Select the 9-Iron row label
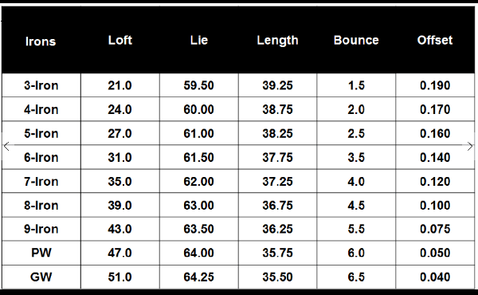Screen dimensions: 478x295 coord(41,229)
